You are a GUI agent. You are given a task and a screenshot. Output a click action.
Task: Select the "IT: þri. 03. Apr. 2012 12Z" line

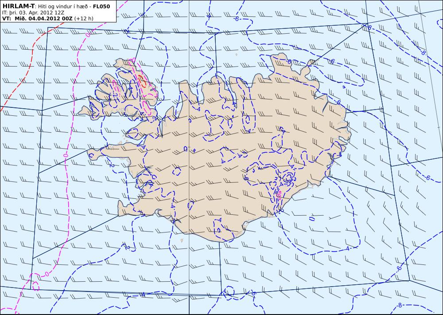[32, 13]
